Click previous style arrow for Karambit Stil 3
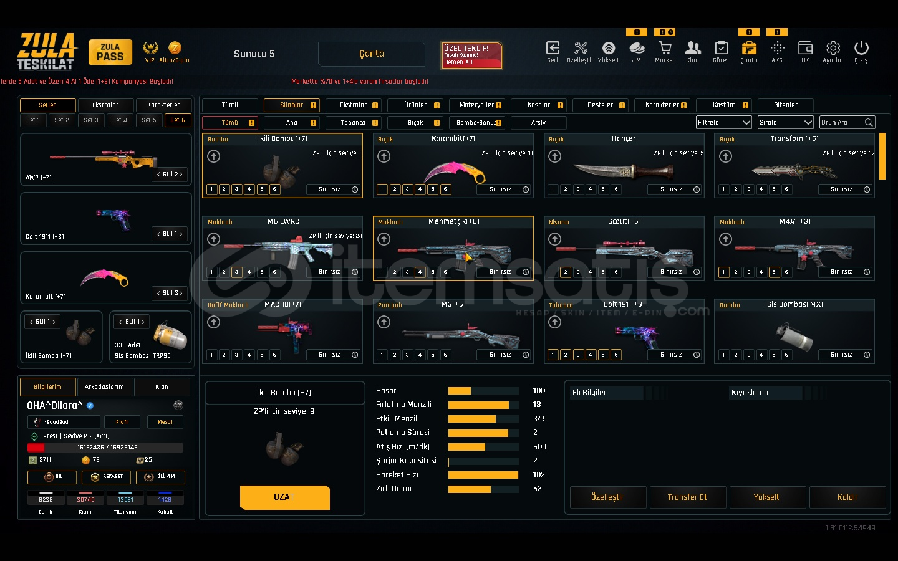The width and height of the screenshot is (898, 561). tap(158, 293)
